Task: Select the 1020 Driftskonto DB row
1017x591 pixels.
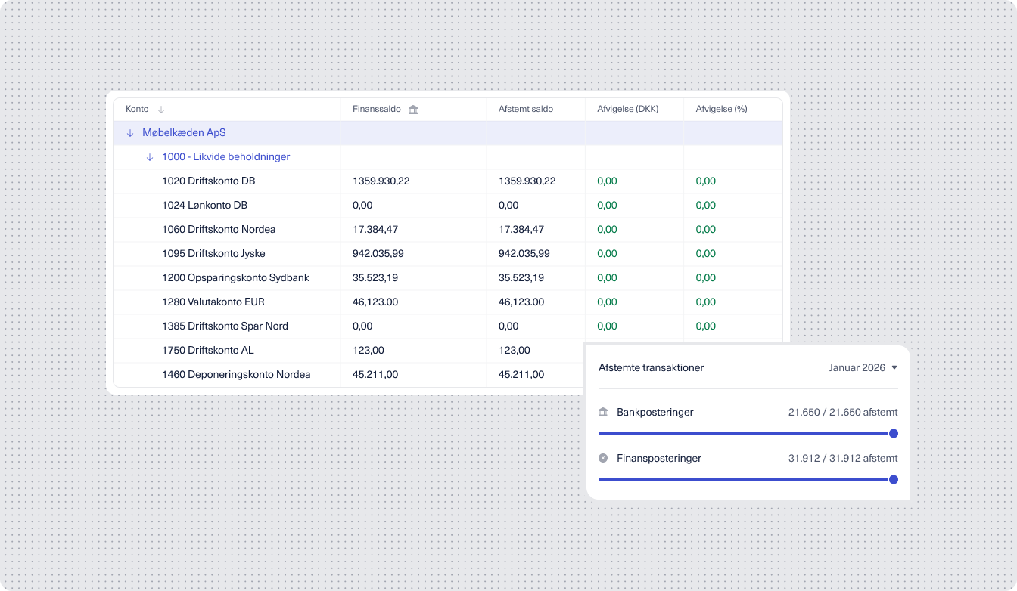Action: [208, 181]
